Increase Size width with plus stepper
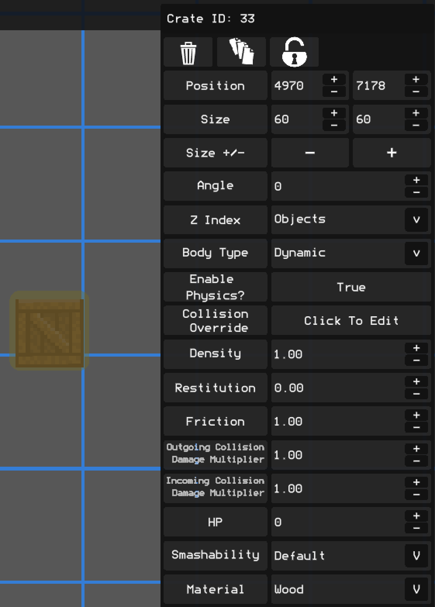The image size is (435, 607). [x=334, y=113]
